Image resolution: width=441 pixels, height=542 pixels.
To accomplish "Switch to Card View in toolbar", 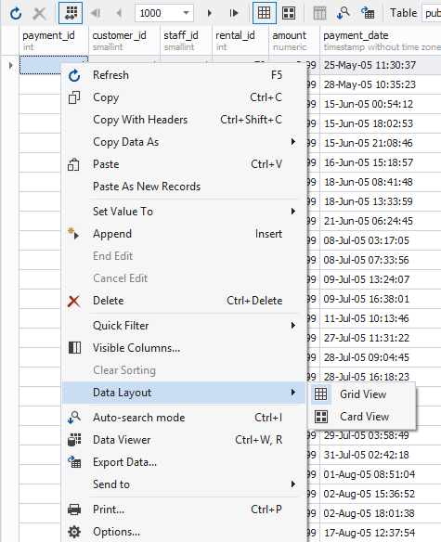I will (289, 13).
